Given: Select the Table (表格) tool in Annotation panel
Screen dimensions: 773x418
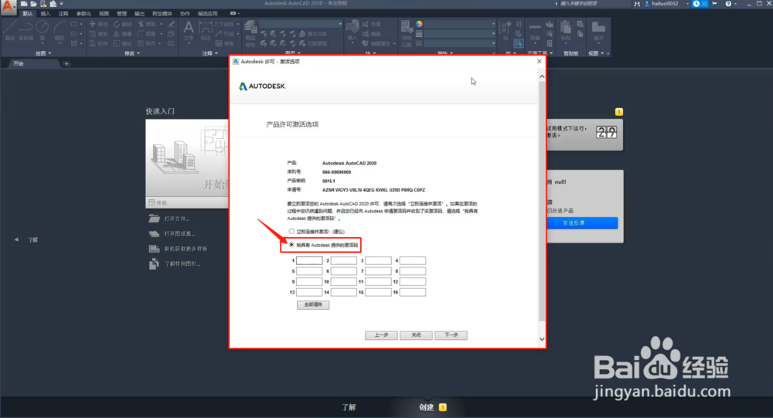Looking at the screenshot, I should click(x=225, y=43).
